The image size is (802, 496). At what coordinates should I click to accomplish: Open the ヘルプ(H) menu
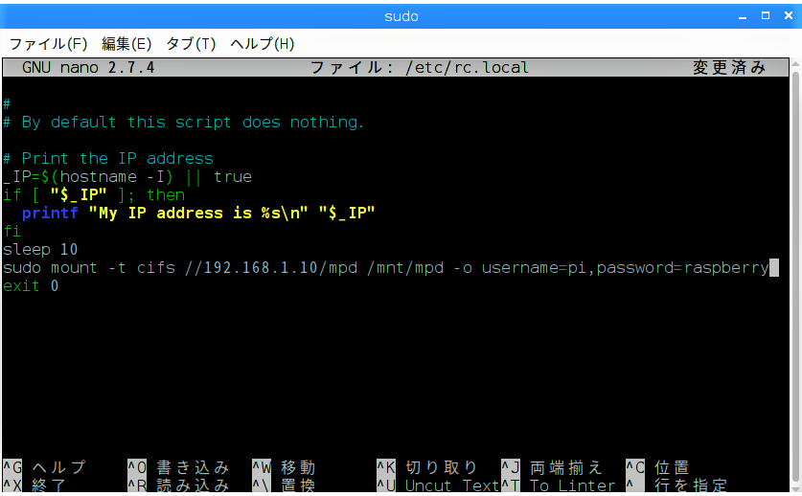(263, 44)
